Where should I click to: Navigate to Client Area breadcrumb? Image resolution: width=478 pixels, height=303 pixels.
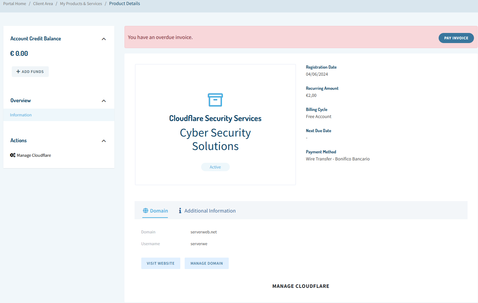coord(43,4)
